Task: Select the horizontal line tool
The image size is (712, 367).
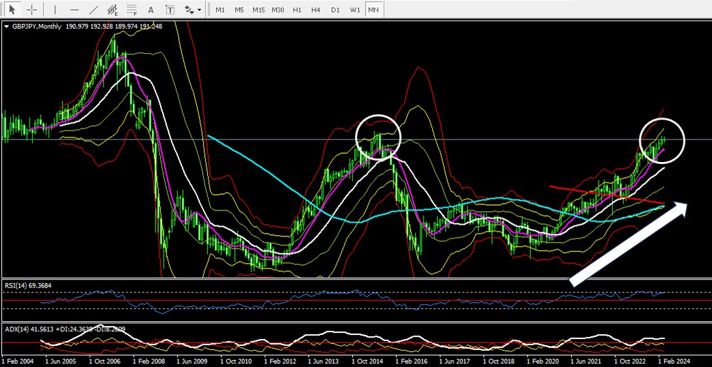Action: pos(75,10)
